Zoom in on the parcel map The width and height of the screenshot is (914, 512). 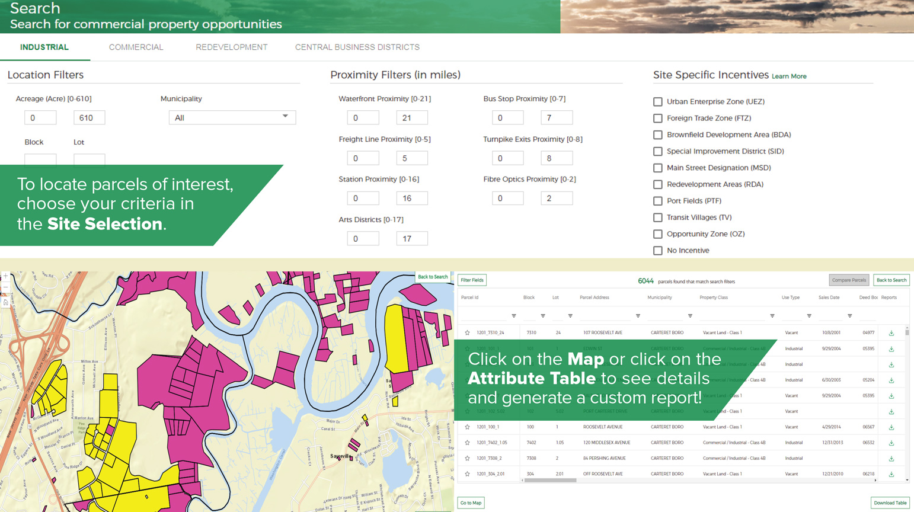pyautogui.click(x=5, y=277)
